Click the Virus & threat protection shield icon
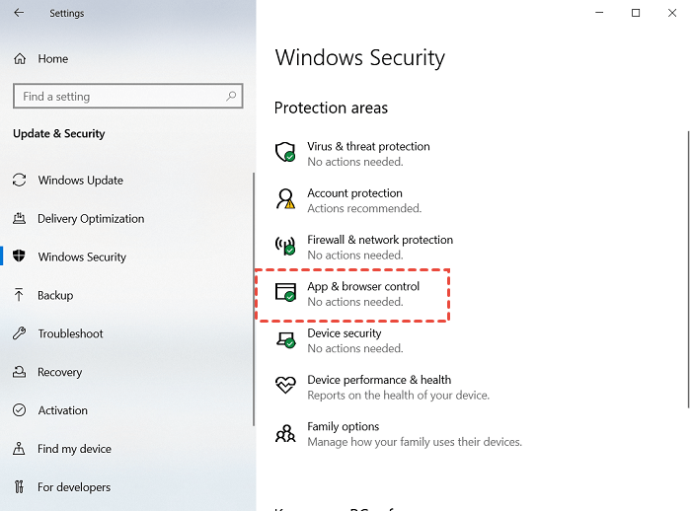Viewport: 691px width, 511px height. [285, 152]
